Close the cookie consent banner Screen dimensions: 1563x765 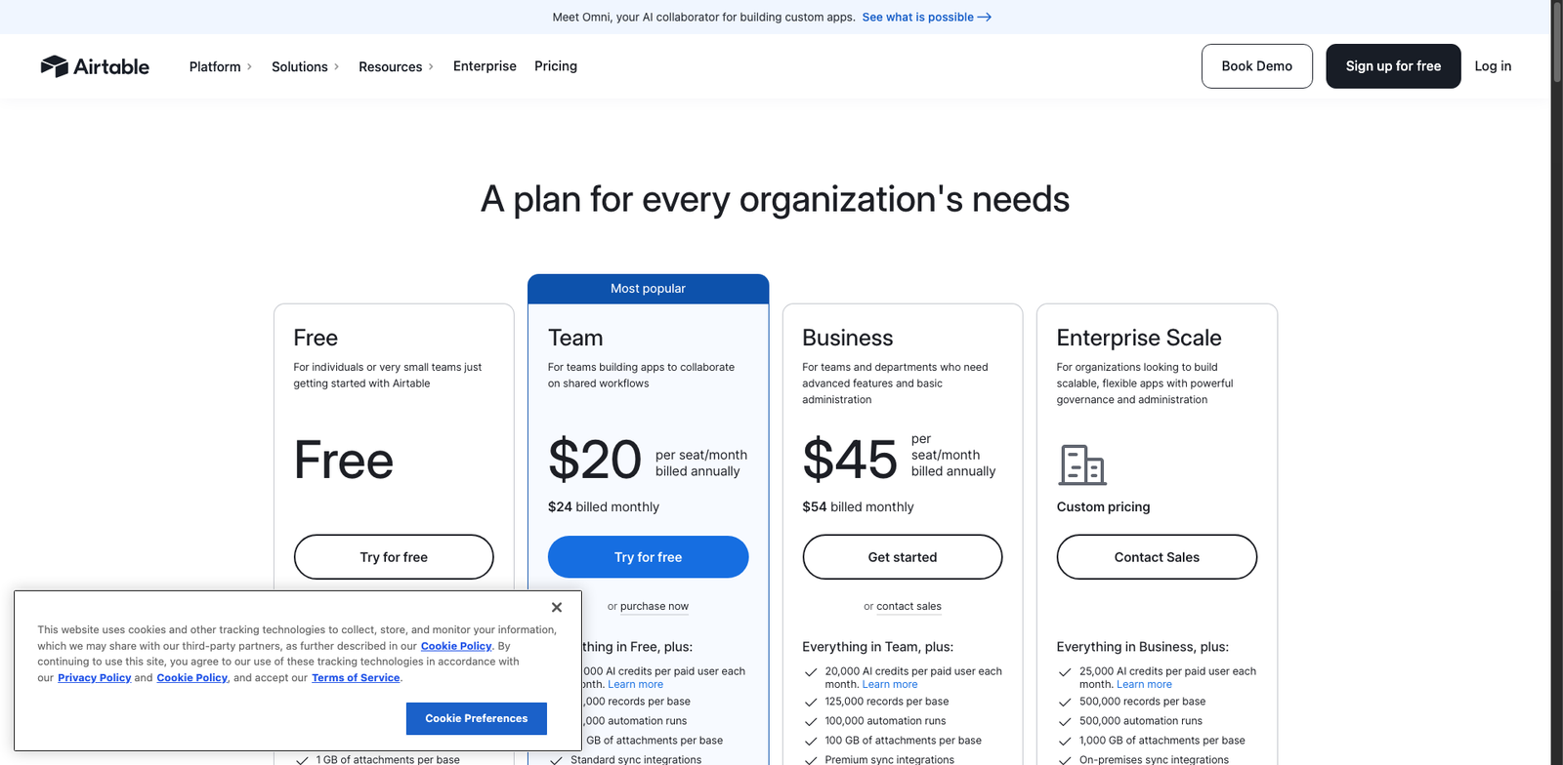(557, 607)
